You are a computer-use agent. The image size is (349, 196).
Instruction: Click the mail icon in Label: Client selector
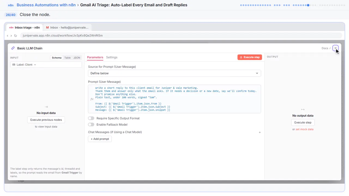point(14,65)
